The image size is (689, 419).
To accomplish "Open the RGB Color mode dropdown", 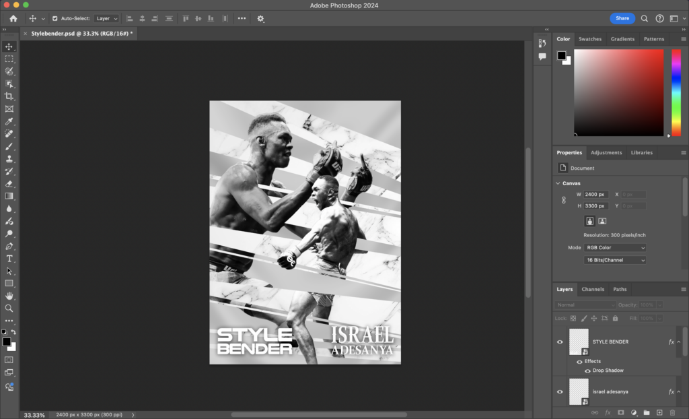I will [x=615, y=248].
